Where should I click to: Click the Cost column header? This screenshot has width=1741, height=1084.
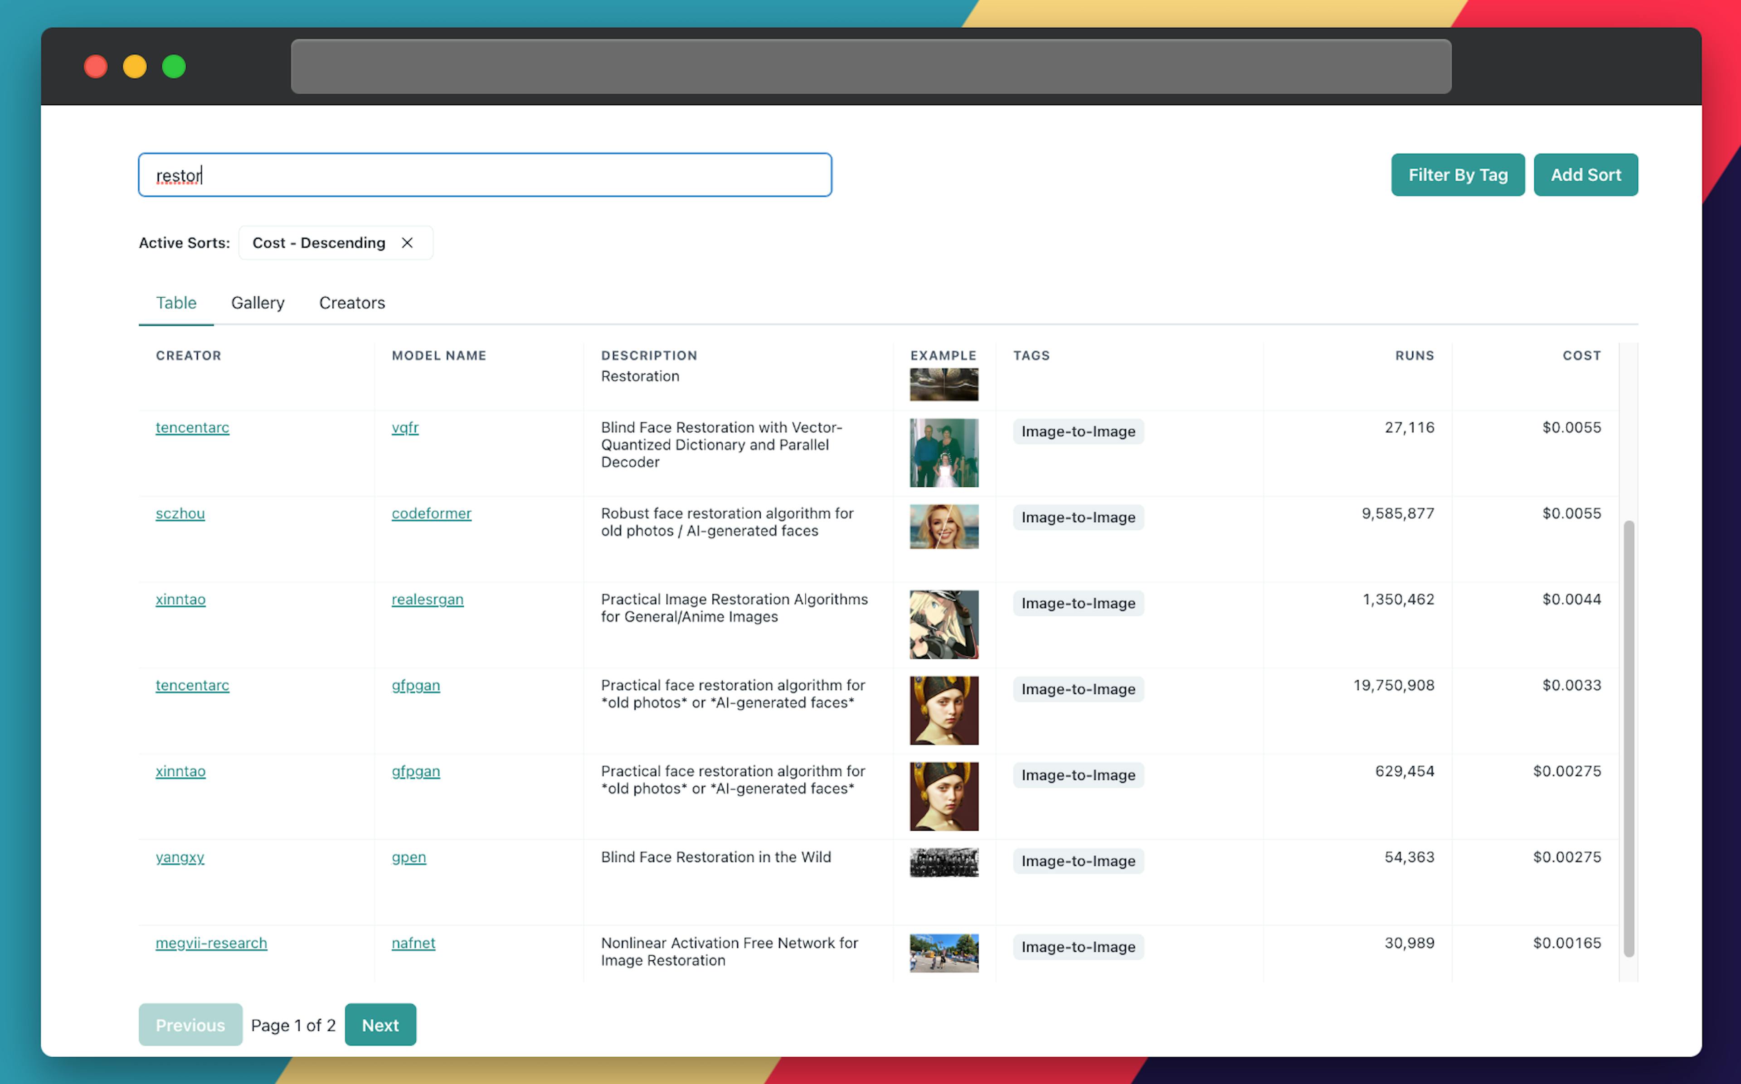[x=1581, y=356]
